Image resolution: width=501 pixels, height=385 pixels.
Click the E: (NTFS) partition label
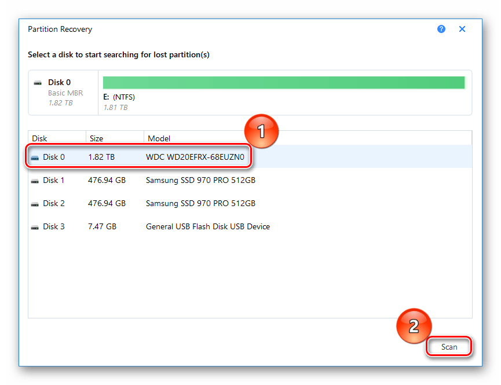coord(119,97)
